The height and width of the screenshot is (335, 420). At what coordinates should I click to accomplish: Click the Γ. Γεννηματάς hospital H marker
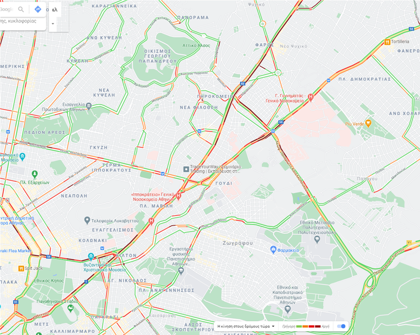311,97
